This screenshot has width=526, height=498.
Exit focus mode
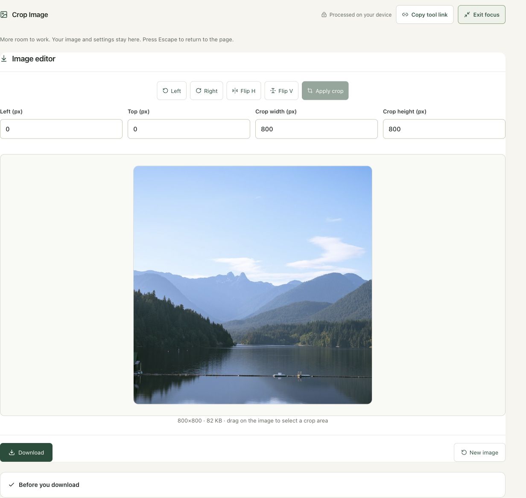coord(482,14)
